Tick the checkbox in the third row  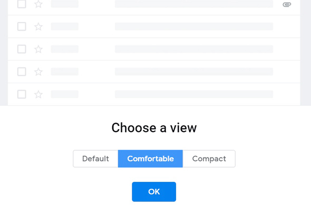coord(22,49)
